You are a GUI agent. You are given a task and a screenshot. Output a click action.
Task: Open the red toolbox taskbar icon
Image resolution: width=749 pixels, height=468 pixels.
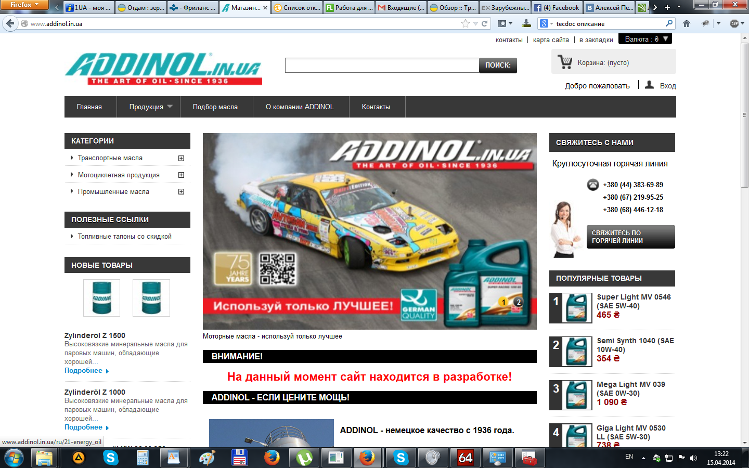[530, 458]
